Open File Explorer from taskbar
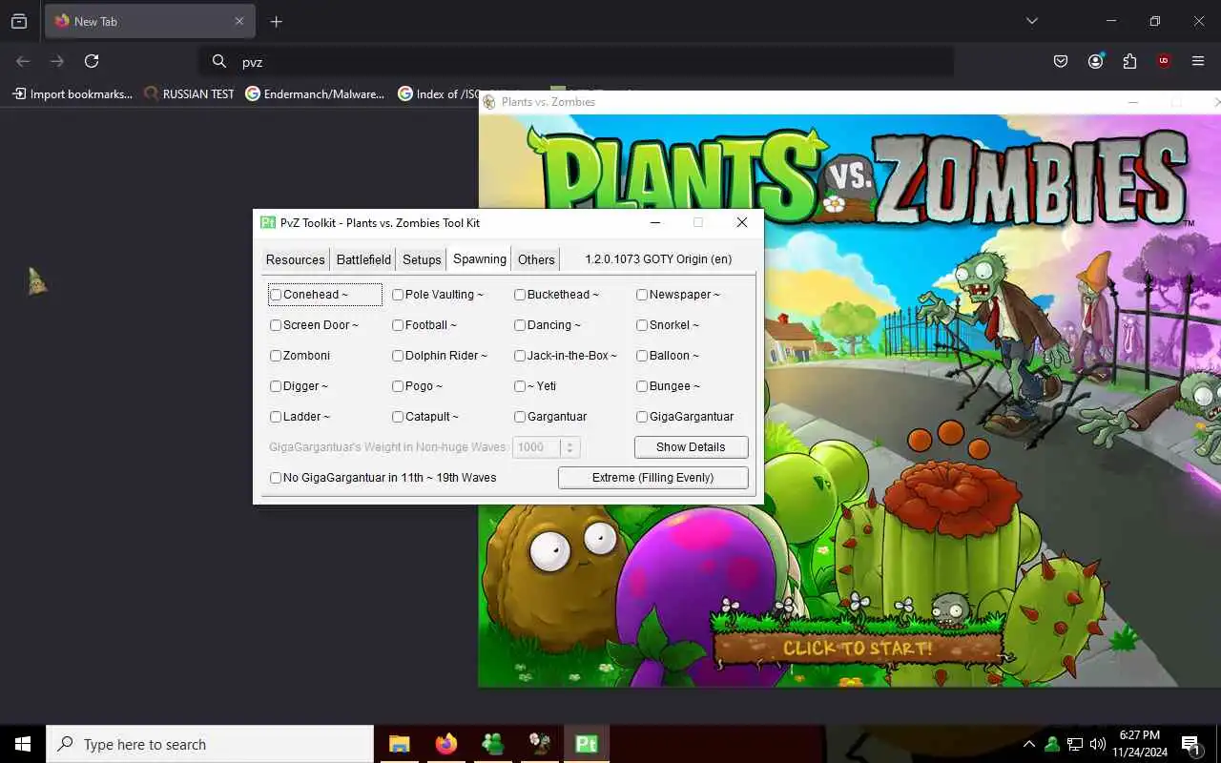1221x763 pixels. (399, 744)
